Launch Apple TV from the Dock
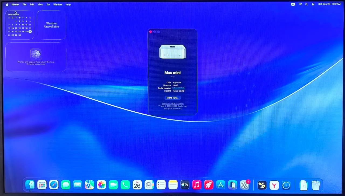 click(x=185, y=185)
